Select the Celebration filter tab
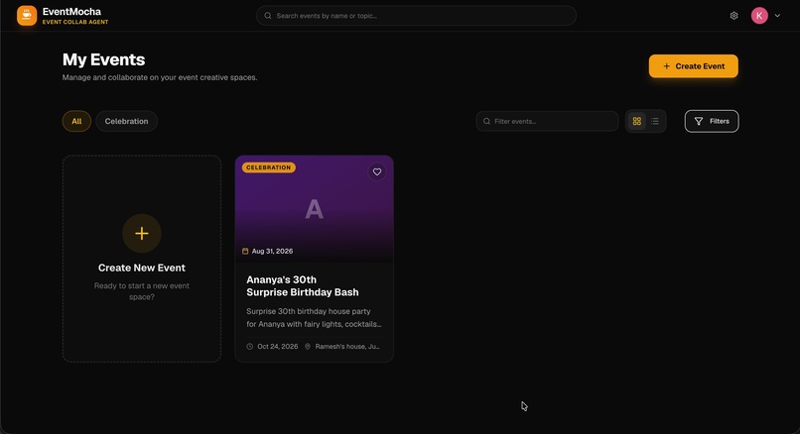 click(126, 121)
